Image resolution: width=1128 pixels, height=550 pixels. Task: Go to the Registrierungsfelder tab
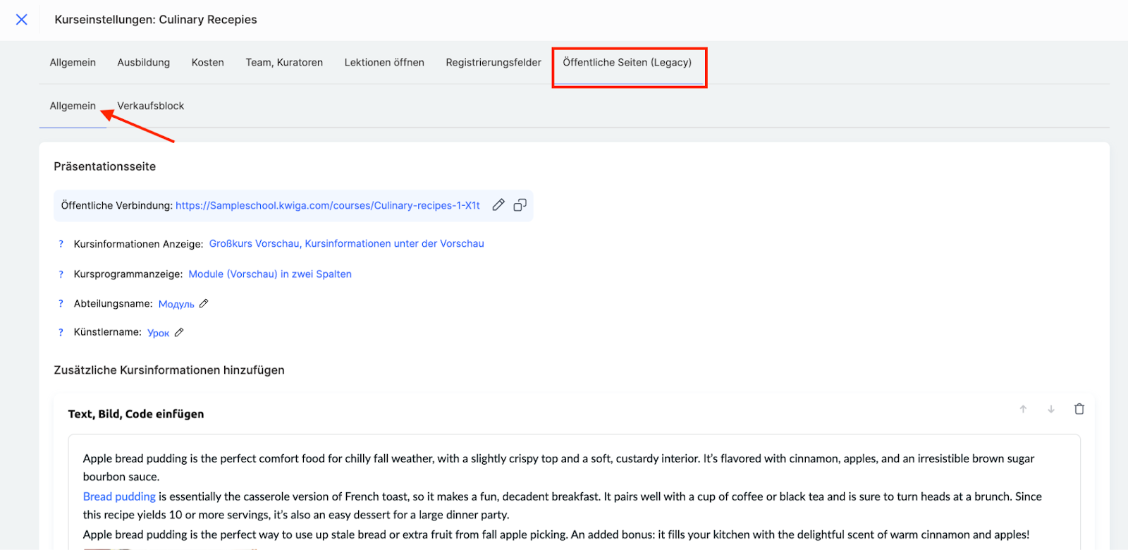point(493,63)
